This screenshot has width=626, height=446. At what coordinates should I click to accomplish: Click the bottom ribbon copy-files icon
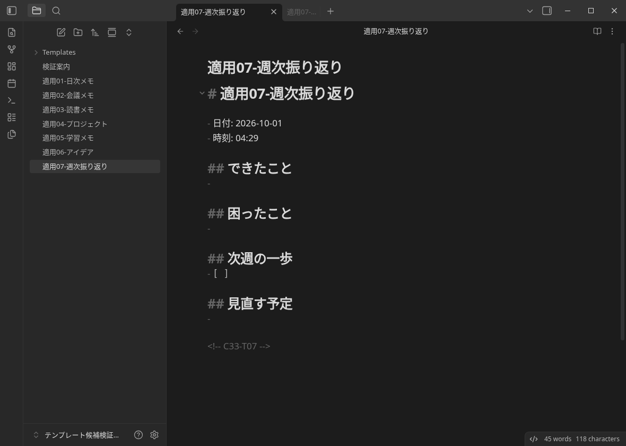tap(12, 134)
